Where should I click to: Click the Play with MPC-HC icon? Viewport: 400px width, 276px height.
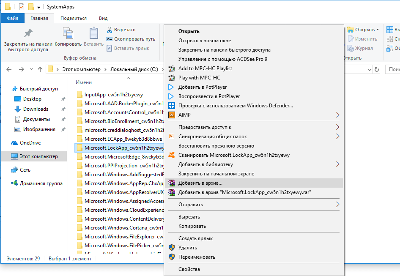[x=172, y=77]
